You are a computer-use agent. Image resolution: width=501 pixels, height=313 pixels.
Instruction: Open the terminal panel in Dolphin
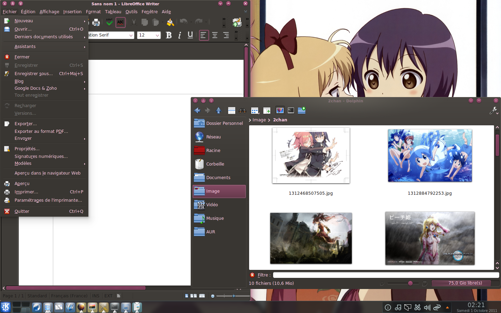[x=291, y=111]
